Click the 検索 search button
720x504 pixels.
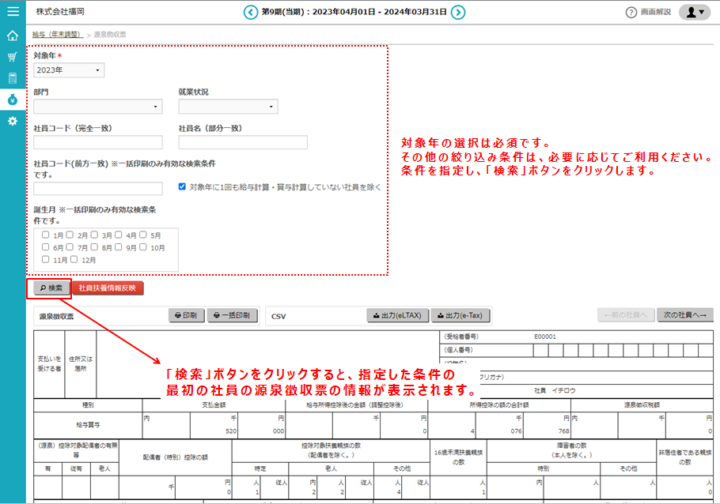pyautogui.click(x=51, y=288)
